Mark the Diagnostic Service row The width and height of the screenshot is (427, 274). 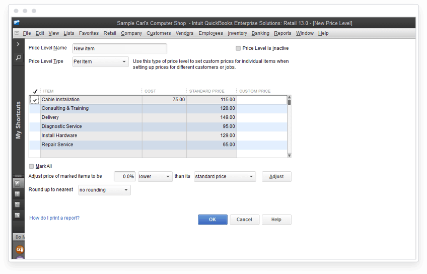pos(35,126)
